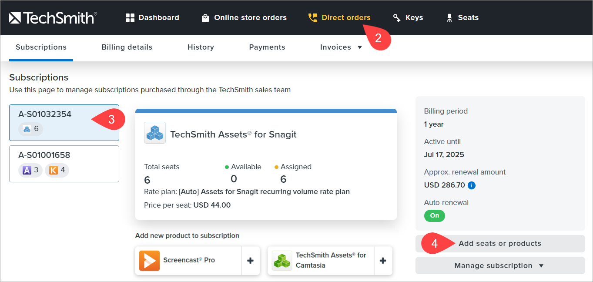
Task: Go to Online store orders
Action: click(x=244, y=18)
